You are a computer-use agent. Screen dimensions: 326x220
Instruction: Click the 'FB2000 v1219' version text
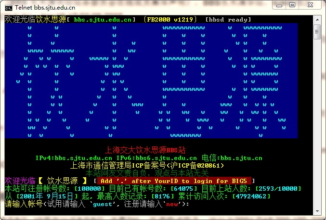point(170,20)
